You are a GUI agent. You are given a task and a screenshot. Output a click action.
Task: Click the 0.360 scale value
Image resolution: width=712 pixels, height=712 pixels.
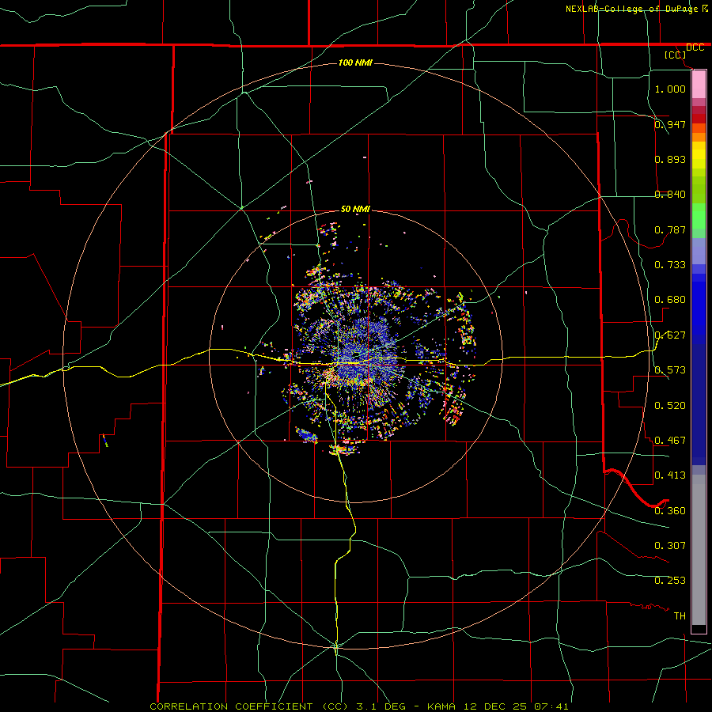click(670, 511)
